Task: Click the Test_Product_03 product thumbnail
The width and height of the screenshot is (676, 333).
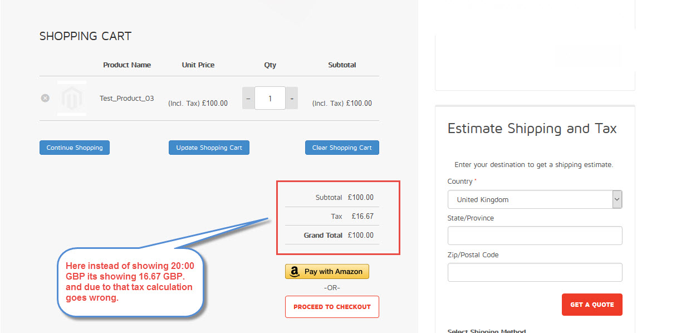Action: [x=72, y=99]
